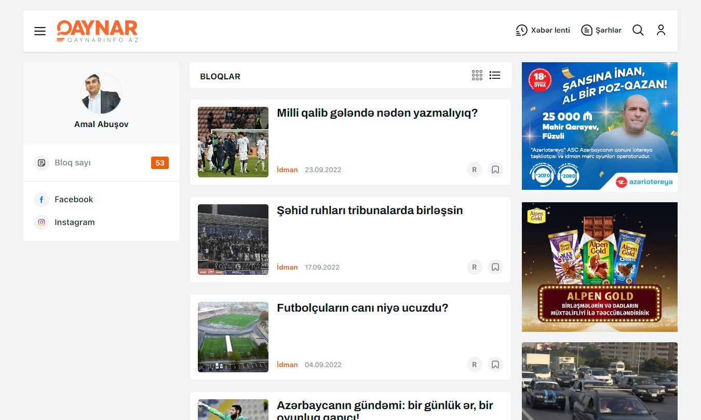Image resolution: width=701 pixels, height=420 pixels.
Task: Go to Qaynar homepage via logo
Action: tap(97, 31)
